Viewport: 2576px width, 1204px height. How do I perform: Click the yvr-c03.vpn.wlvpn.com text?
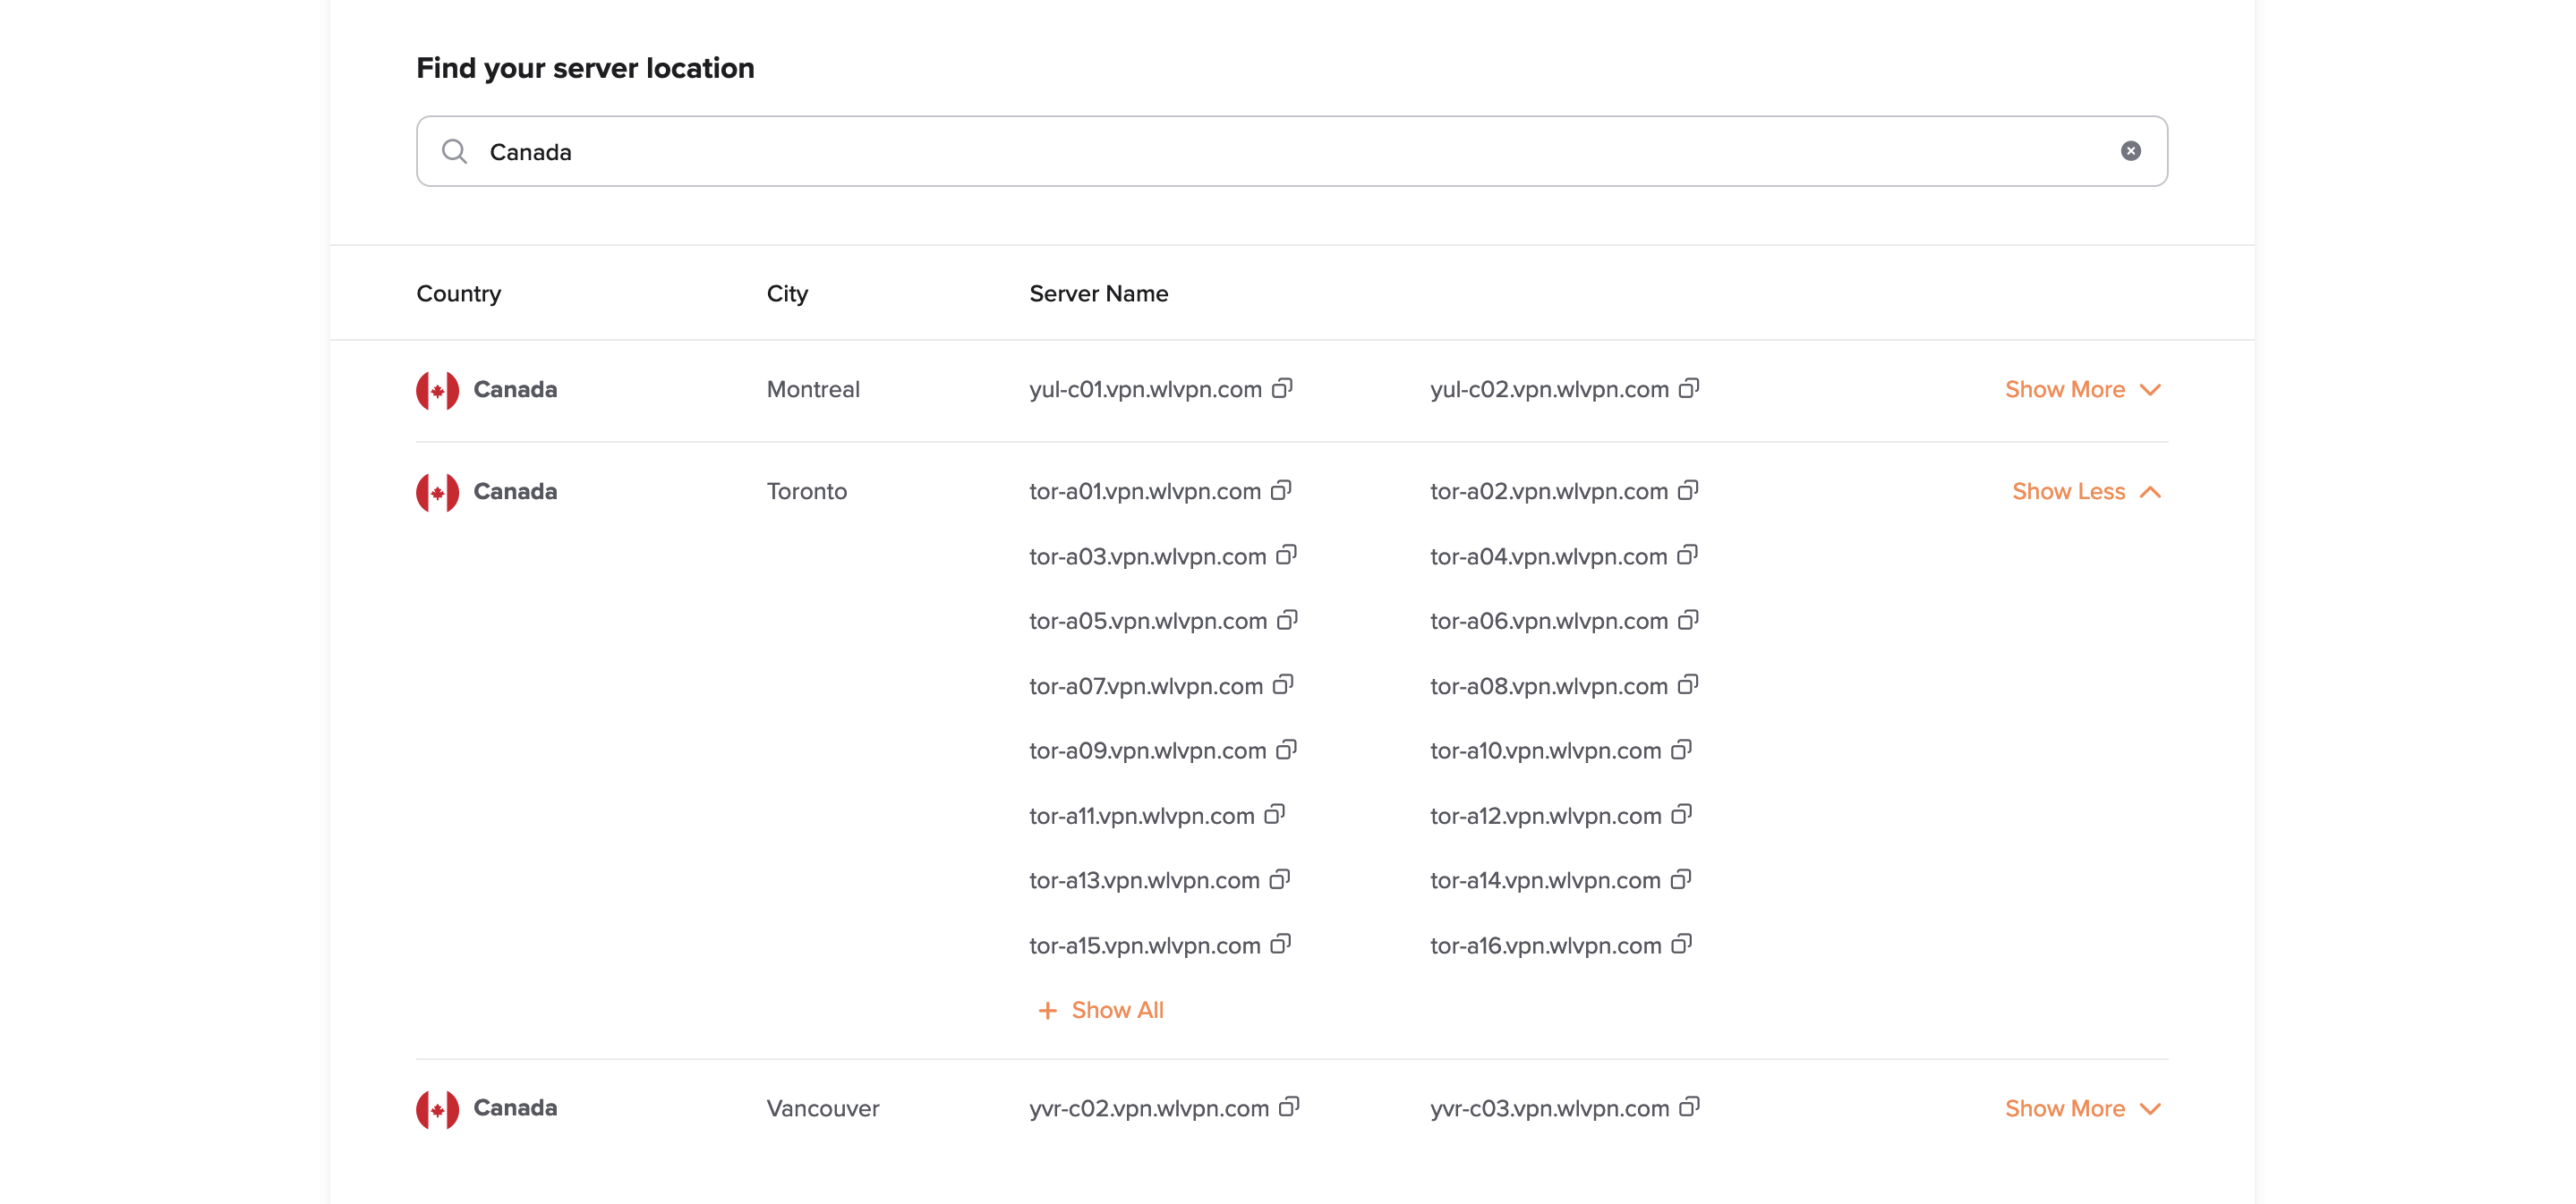click(1550, 1109)
